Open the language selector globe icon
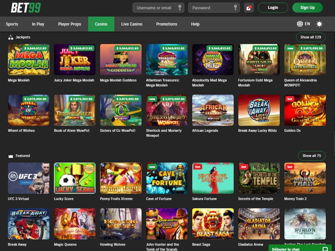This screenshot has height=251, width=335. coord(300,24)
